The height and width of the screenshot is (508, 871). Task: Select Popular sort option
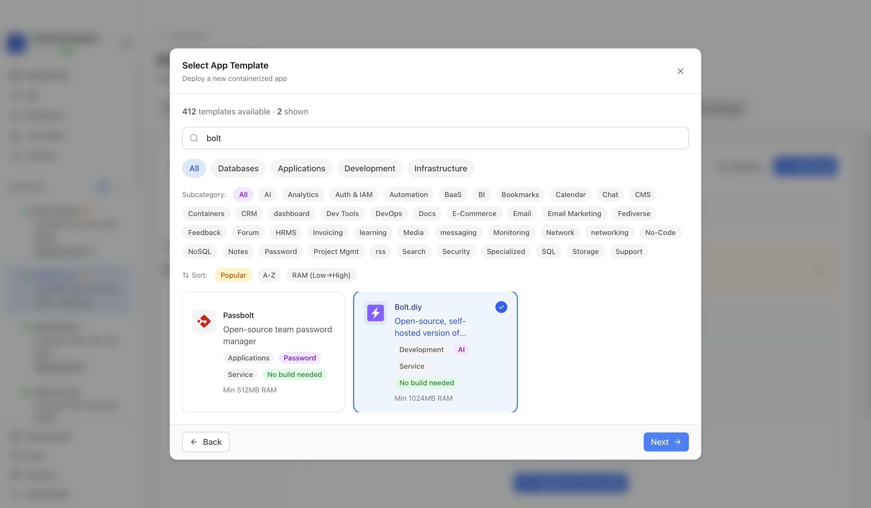(233, 275)
